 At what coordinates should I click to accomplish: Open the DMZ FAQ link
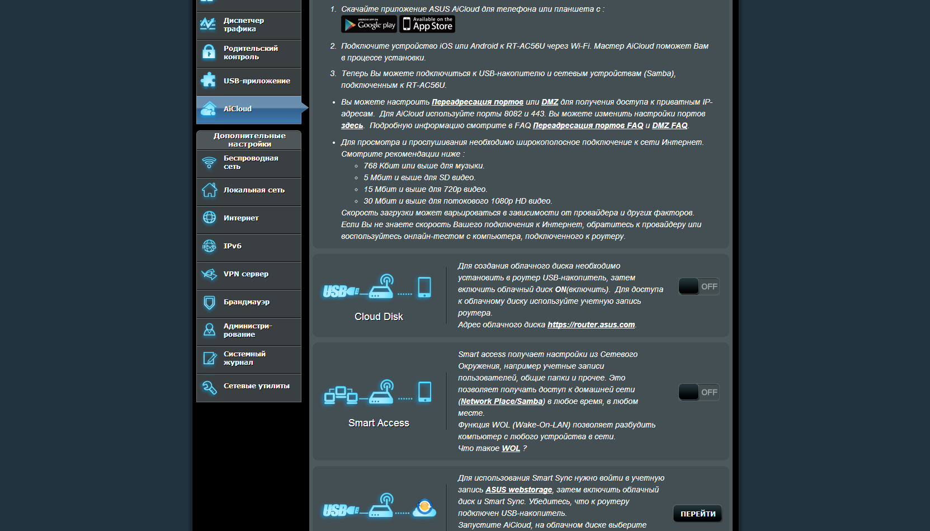(x=670, y=125)
